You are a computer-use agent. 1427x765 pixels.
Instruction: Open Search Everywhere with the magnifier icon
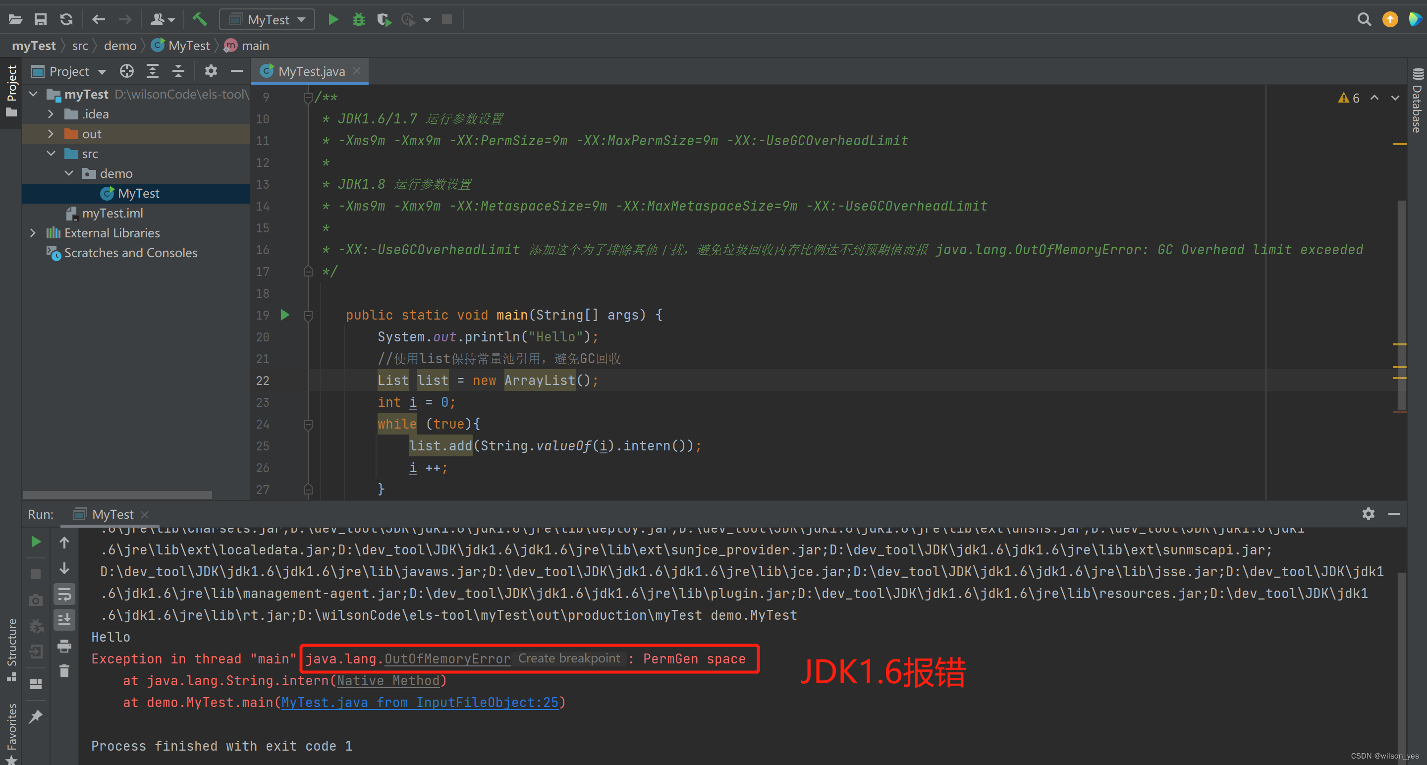pos(1365,19)
